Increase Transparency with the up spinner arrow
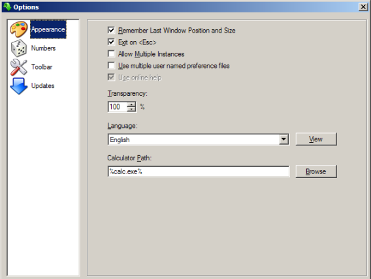371x279 pixels. click(131, 104)
